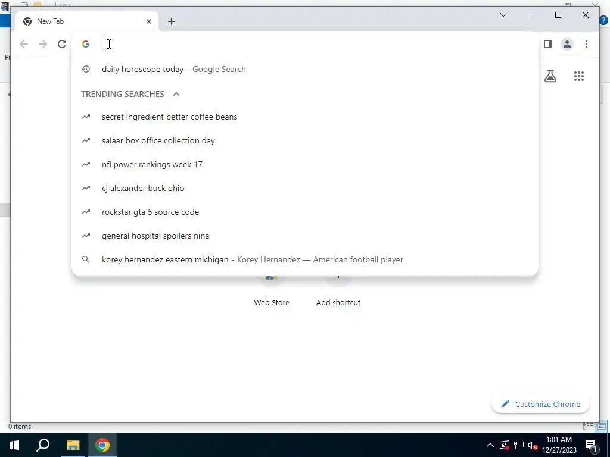Click the Chrome taskbar icon

[102, 445]
